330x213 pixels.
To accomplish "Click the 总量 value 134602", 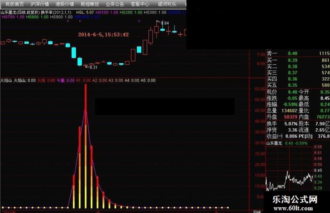I will (289, 111).
